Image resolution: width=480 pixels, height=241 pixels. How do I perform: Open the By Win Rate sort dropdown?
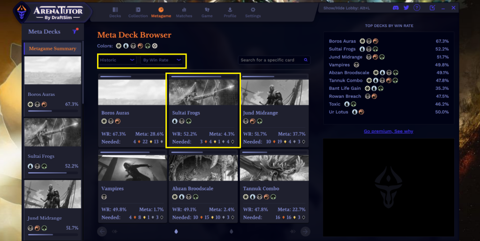162,60
